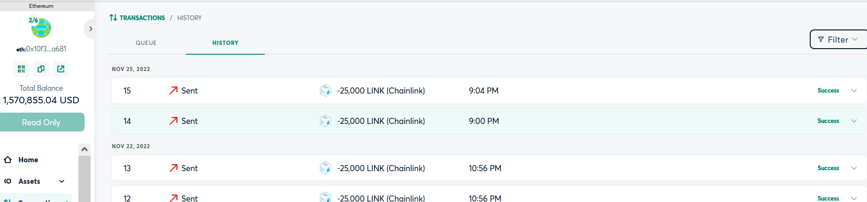Open the Transactions breadcrumb link

[x=142, y=18]
